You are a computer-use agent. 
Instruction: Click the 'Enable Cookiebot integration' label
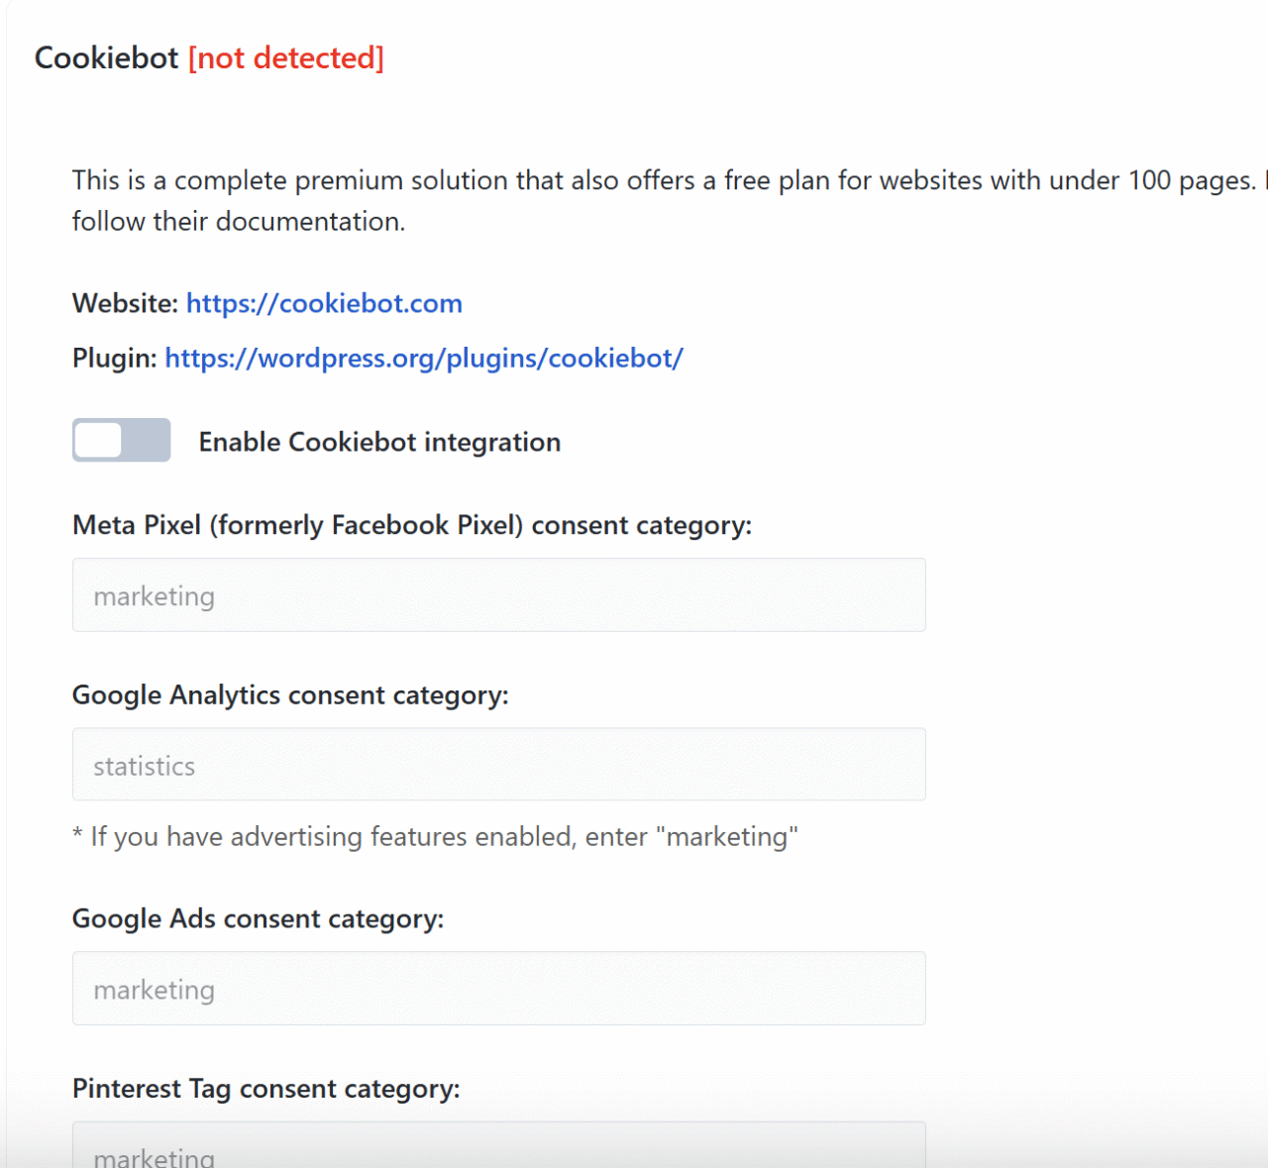point(379,442)
